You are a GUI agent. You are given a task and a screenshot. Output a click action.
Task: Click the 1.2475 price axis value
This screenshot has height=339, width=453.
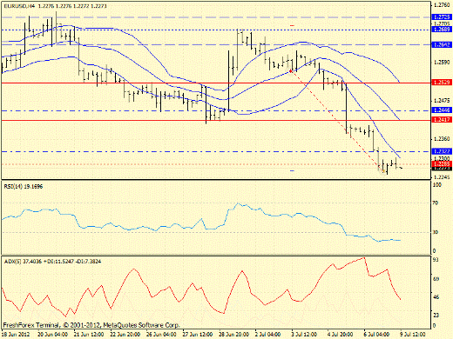442,101
